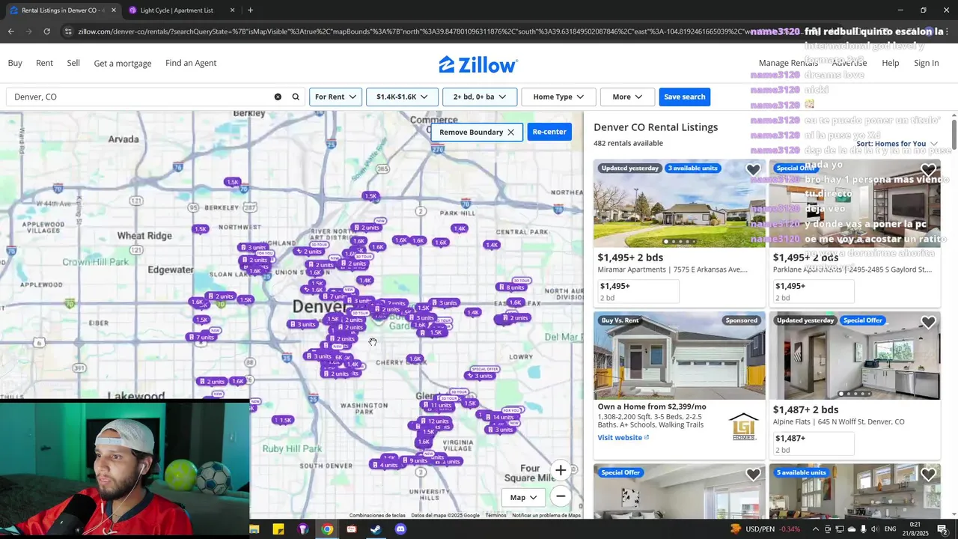Viewport: 958px width, 539px height.
Task: Open a new browser tab
Action: tap(250, 10)
